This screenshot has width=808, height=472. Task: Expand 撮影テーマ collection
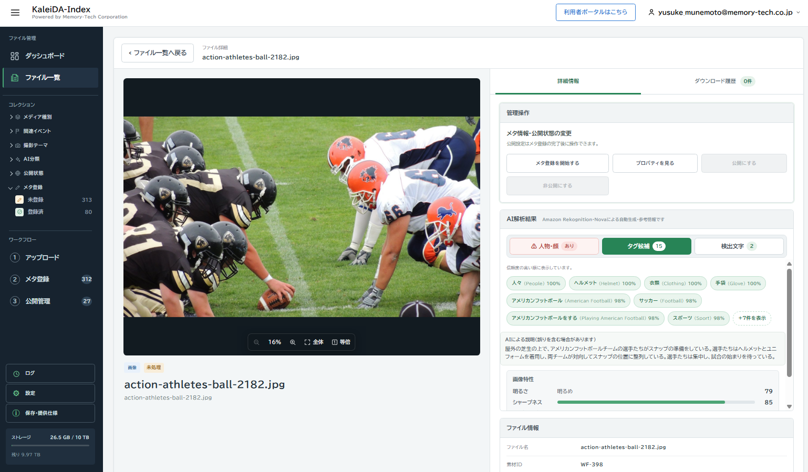[x=29, y=145]
